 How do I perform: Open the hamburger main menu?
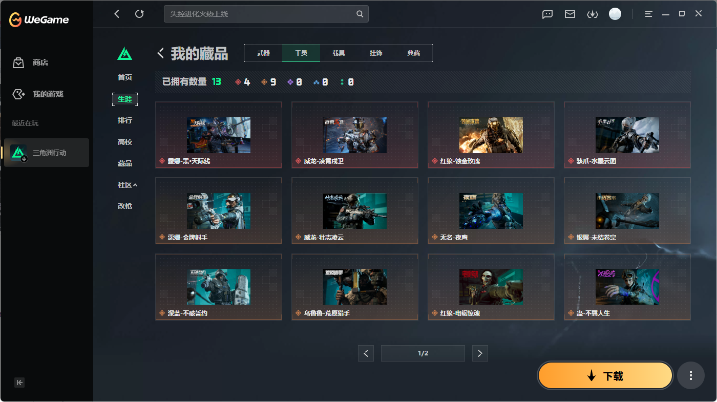pyautogui.click(x=649, y=14)
